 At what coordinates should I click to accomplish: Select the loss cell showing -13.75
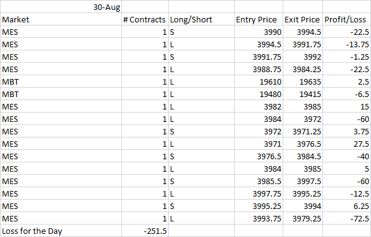(347, 44)
